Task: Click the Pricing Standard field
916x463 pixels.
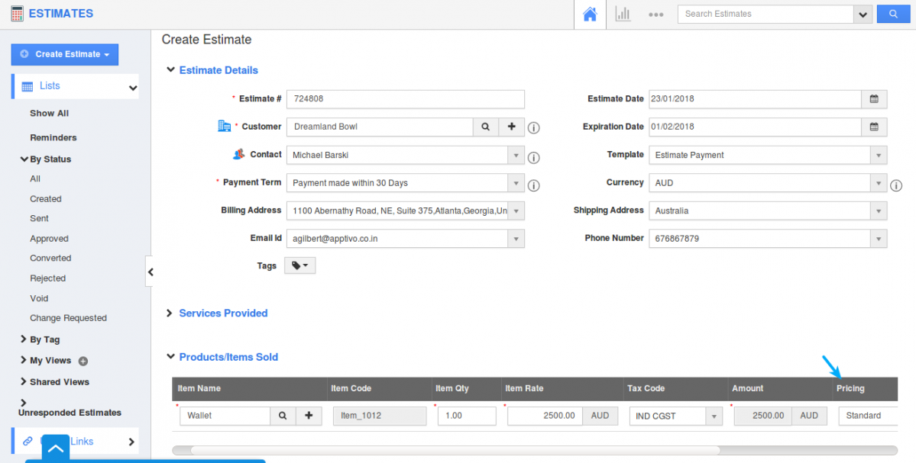Action: pos(868,416)
